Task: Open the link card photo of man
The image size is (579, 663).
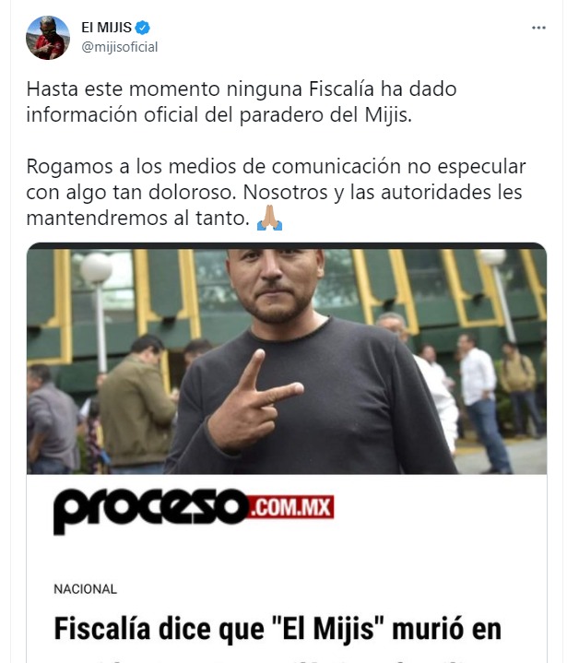Action: point(287,359)
